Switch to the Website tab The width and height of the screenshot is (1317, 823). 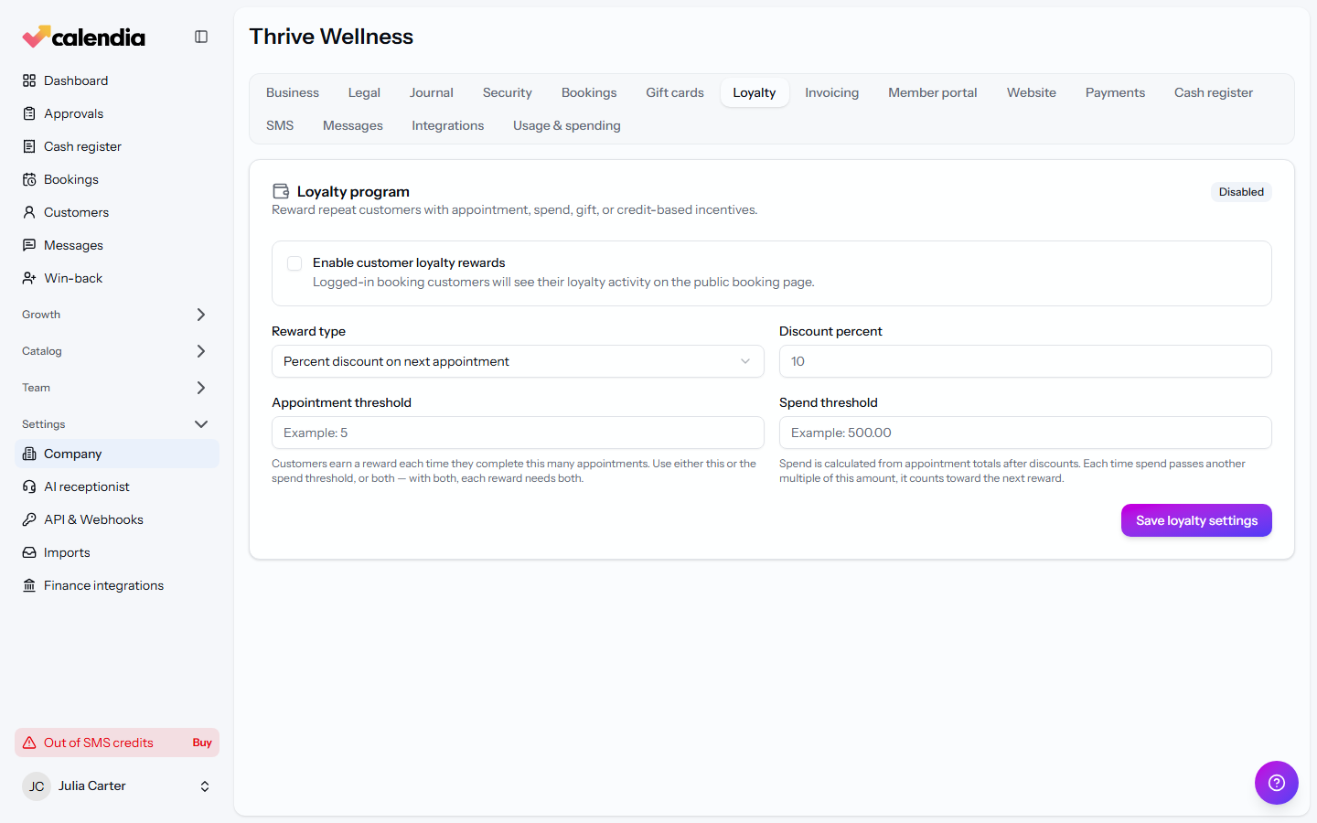[x=1031, y=92]
